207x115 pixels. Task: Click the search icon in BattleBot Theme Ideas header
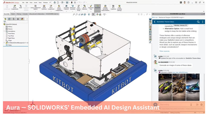[x=198, y=22]
